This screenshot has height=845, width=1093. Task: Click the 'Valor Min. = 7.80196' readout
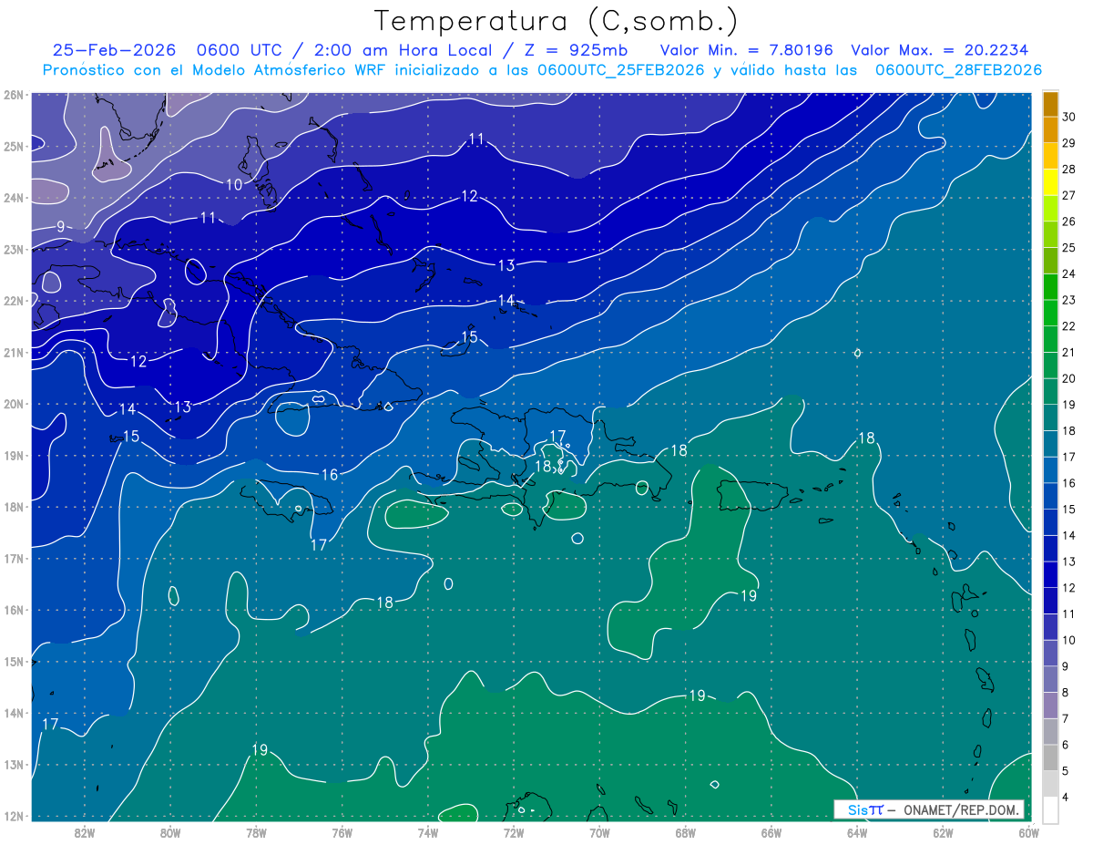pyautogui.click(x=748, y=50)
